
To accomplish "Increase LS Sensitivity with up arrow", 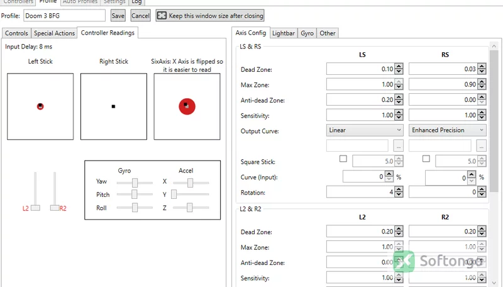I will (399, 112).
